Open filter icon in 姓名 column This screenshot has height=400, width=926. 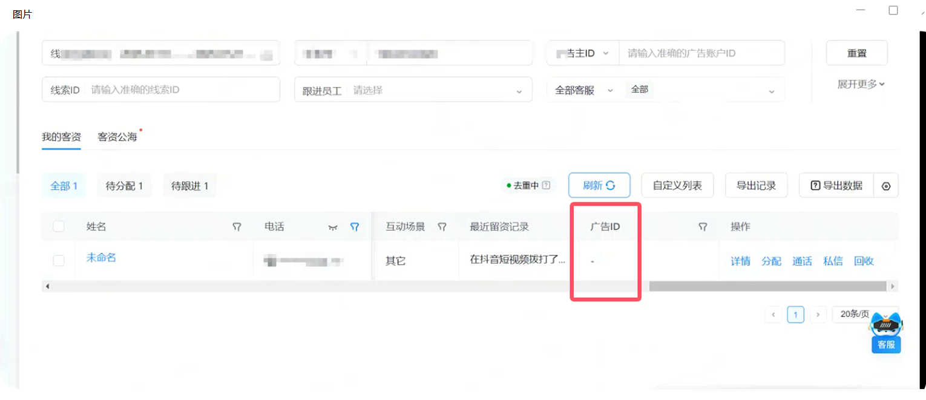click(x=237, y=227)
